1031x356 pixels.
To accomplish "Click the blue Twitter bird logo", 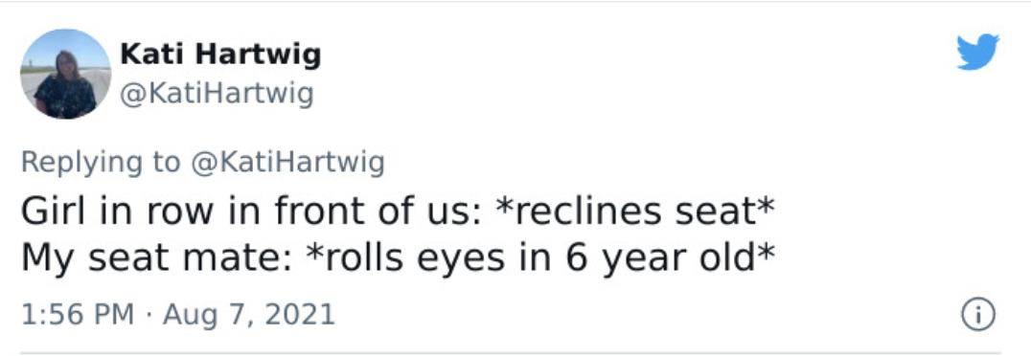I will click(977, 52).
